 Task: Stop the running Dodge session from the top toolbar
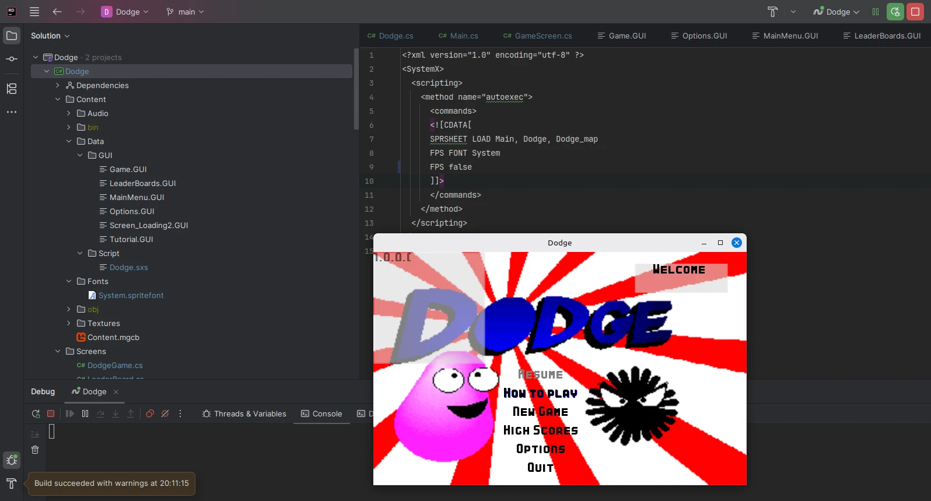click(x=915, y=12)
